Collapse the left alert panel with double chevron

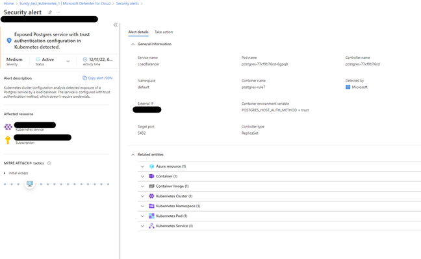pyautogui.click(x=116, y=25)
